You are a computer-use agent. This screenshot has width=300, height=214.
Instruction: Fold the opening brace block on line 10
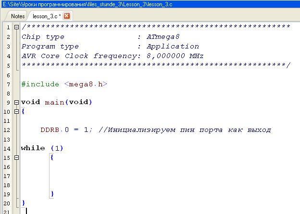pyautogui.click(x=16, y=112)
